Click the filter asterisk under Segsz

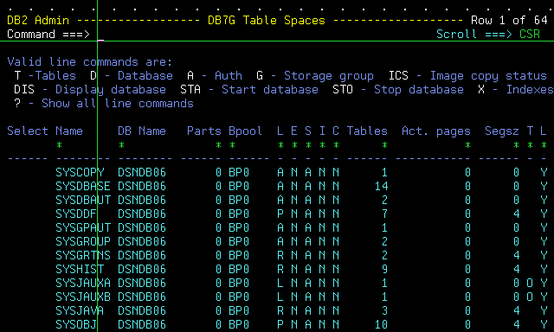pyautogui.click(x=516, y=145)
